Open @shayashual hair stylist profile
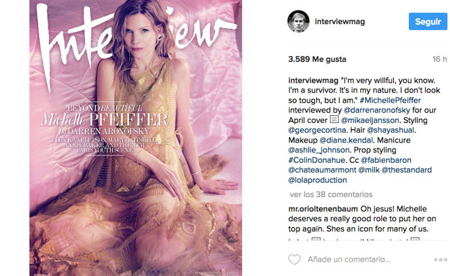The height and width of the screenshot is (276, 450). tap(390, 130)
